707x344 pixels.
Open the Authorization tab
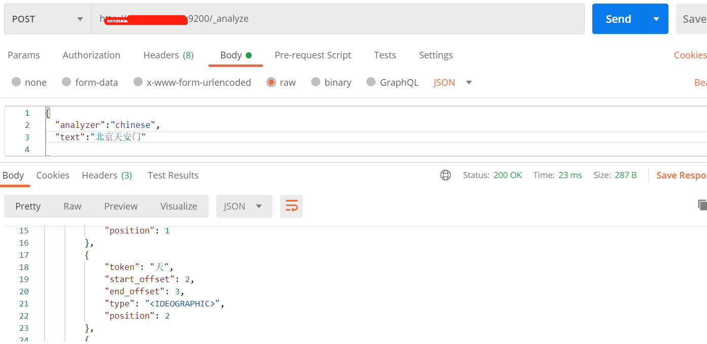point(91,55)
